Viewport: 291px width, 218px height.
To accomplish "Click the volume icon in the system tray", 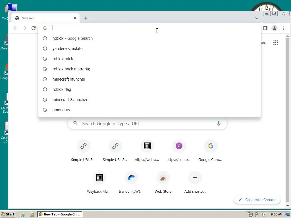I will pyautogui.click(x=264, y=215).
